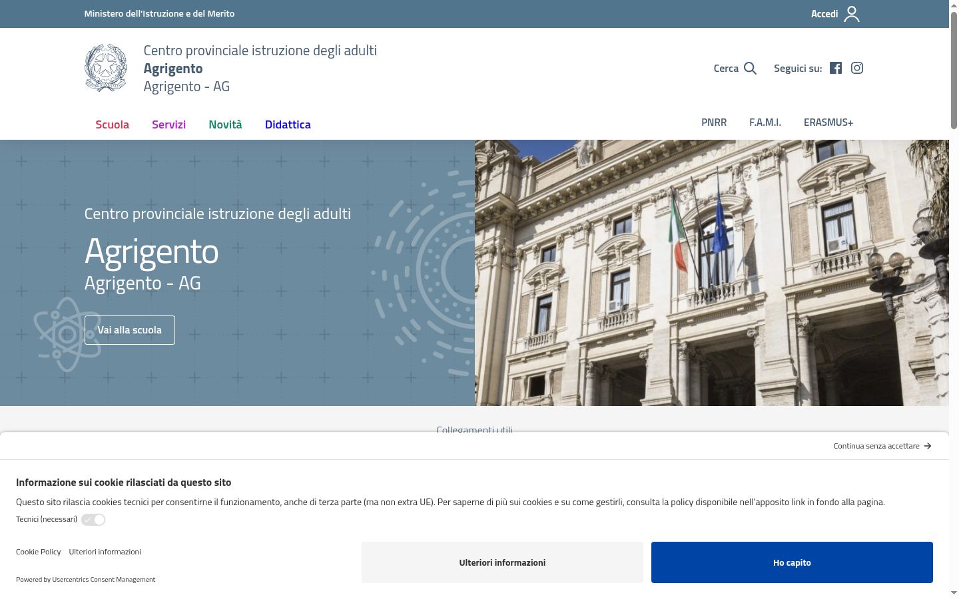
Task: Open the F.A.M.I. link
Action: (x=765, y=122)
